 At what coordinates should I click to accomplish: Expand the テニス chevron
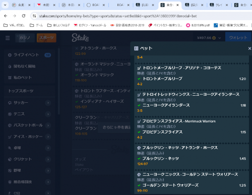point(48,114)
